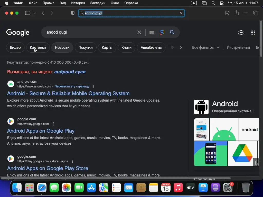Open Android - Secure & Reliable Mobile result
This screenshot has height=197, width=263.
click(x=68, y=93)
